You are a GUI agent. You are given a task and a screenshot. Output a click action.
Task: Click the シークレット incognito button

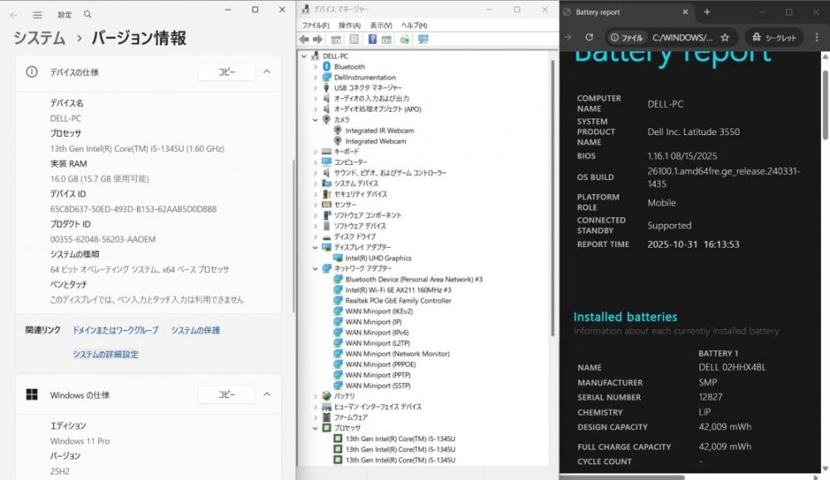(x=774, y=37)
